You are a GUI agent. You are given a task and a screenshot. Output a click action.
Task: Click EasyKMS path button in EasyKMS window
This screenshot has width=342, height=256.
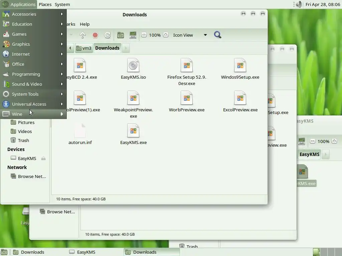[x=309, y=154]
